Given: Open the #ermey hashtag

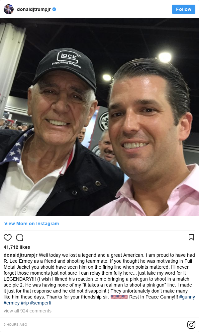Looking at the screenshot, I should coord(12,303).
